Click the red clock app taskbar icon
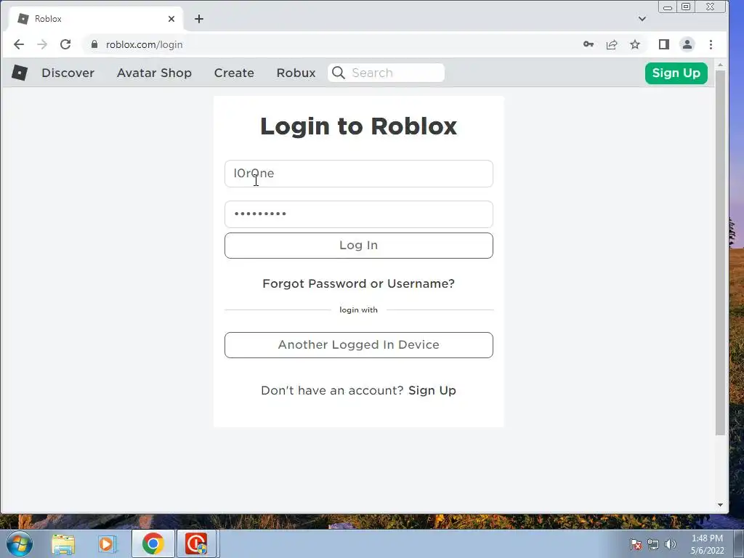 click(196, 543)
